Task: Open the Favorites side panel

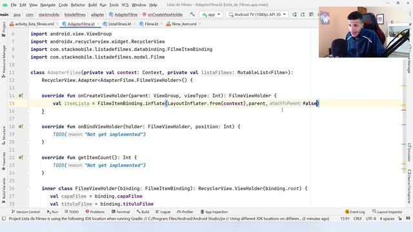Action: pos(4,161)
